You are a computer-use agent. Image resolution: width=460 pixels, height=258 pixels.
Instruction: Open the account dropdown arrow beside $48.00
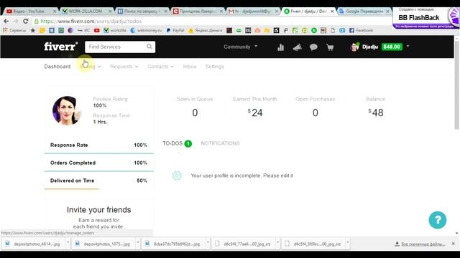408,46
